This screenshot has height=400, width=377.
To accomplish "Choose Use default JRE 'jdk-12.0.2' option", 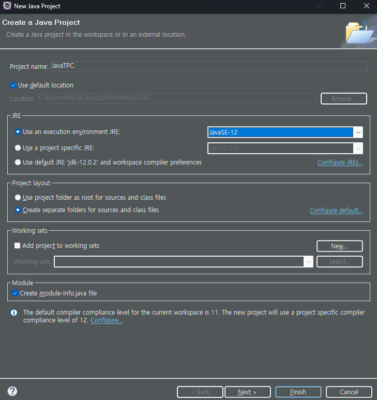I will [18, 162].
